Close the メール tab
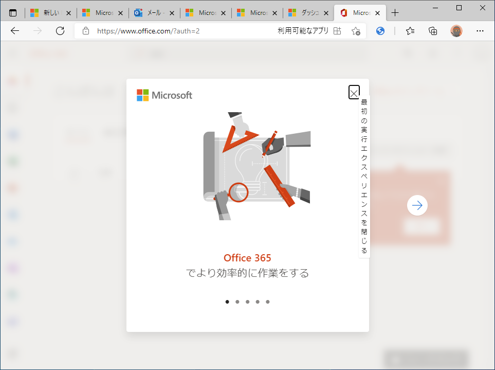The height and width of the screenshot is (370, 495). 172,13
